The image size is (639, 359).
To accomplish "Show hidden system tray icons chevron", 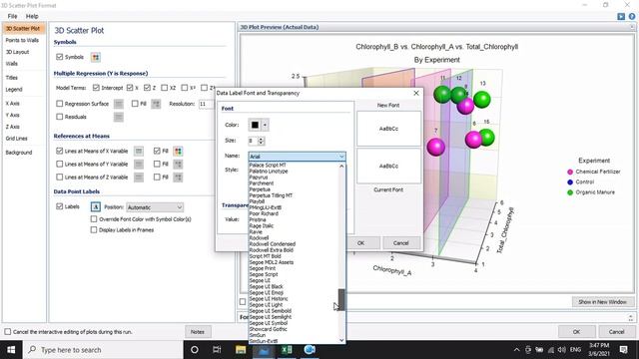I will point(516,350).
